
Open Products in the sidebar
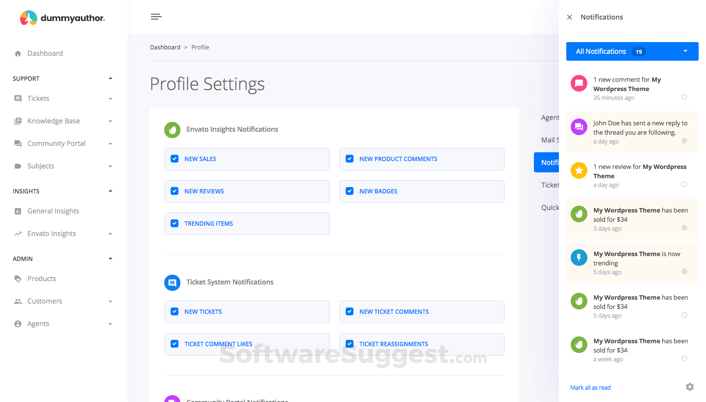point(42,279)
